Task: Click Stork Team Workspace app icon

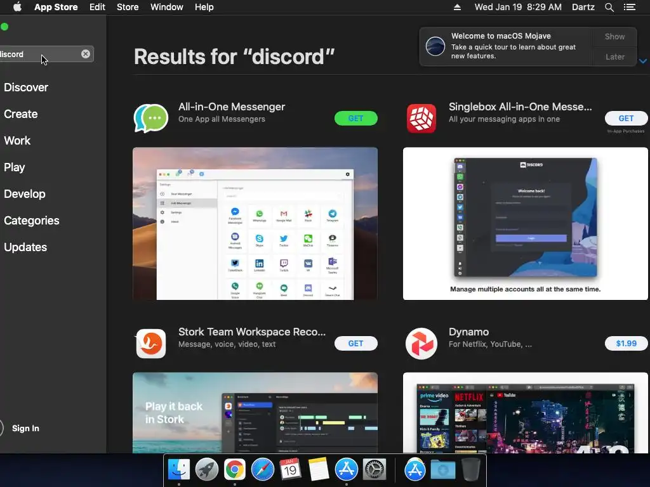Action: (151, 343)
